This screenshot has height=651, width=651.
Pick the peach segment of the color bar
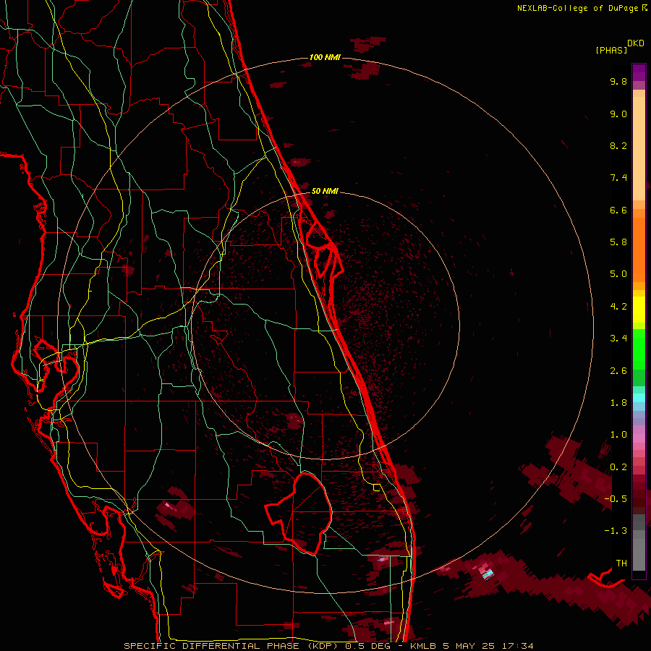[x=639, y=150]
